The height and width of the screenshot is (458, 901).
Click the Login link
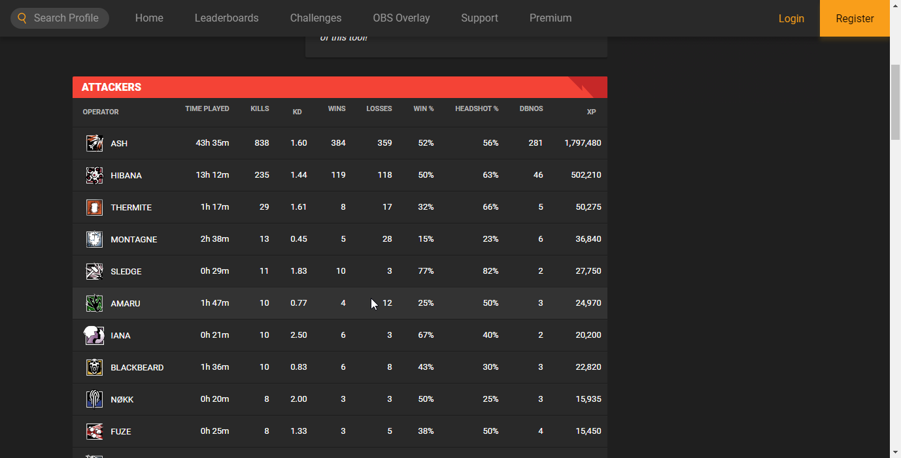coord(791,18)
